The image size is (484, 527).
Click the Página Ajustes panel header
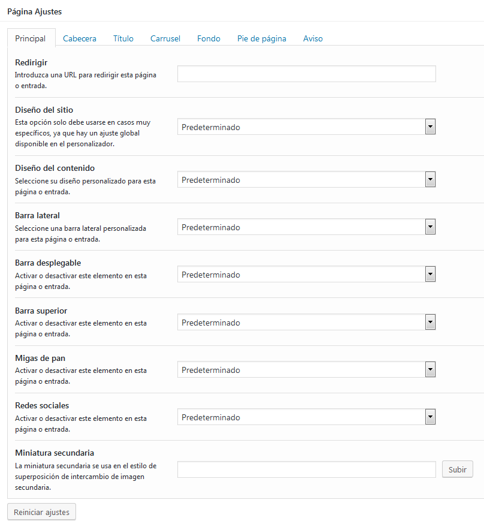click(34, 11)
